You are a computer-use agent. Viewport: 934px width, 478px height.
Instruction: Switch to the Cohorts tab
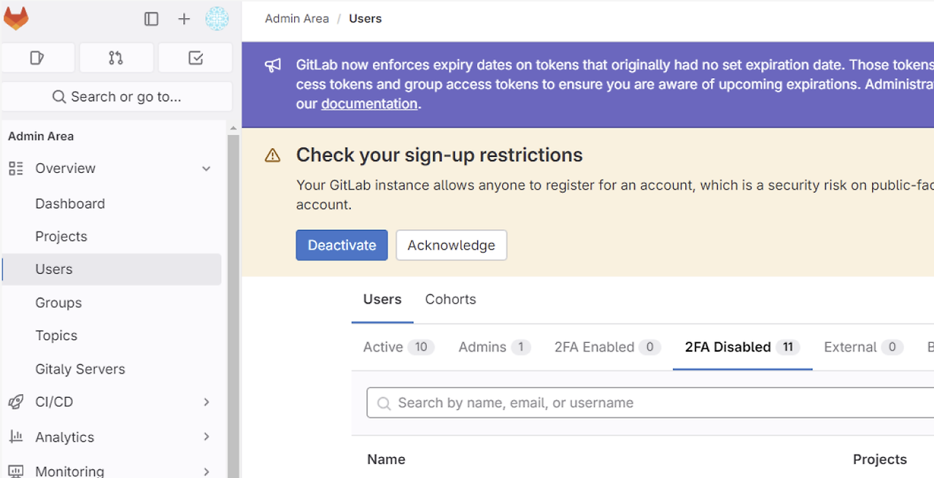pos(450,299)
